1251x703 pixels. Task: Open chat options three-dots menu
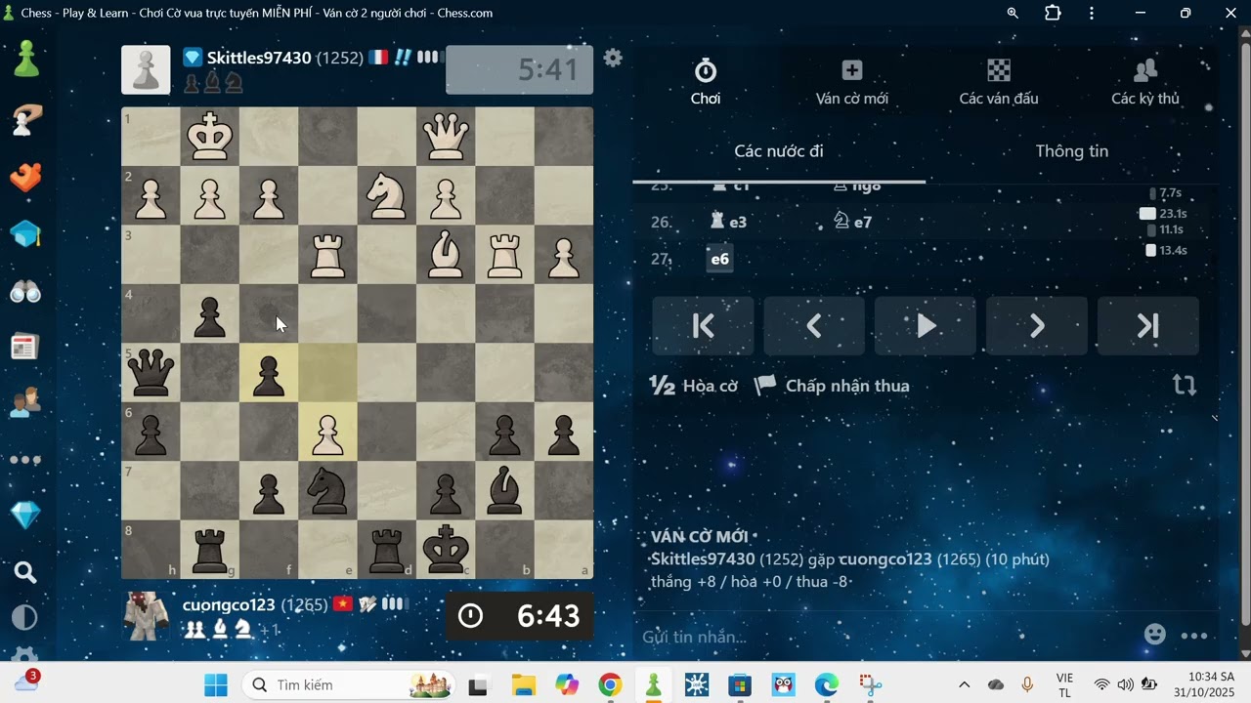(x=1194, y=636)
